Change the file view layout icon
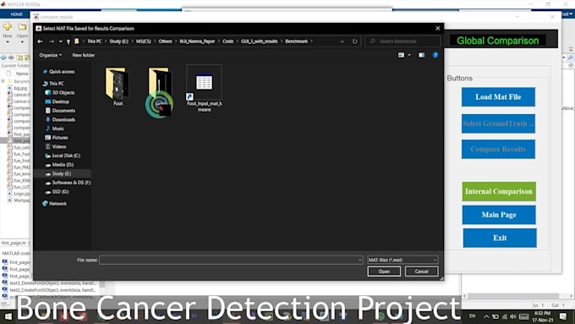This screenshot has width=575, height=324. click(x=401, y=55)
